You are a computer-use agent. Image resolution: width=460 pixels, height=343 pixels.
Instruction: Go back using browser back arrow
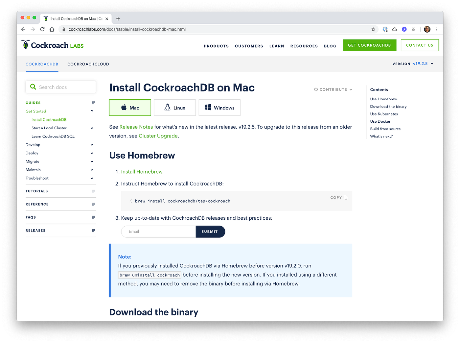coord(23,29)
